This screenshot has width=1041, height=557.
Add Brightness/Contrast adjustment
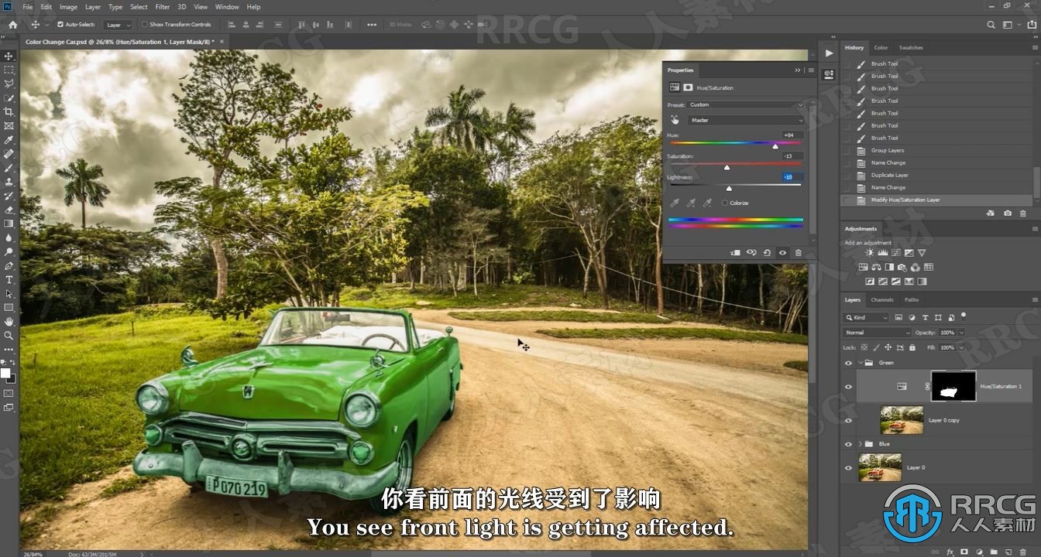pyautogui.click(x=869, y=253)
